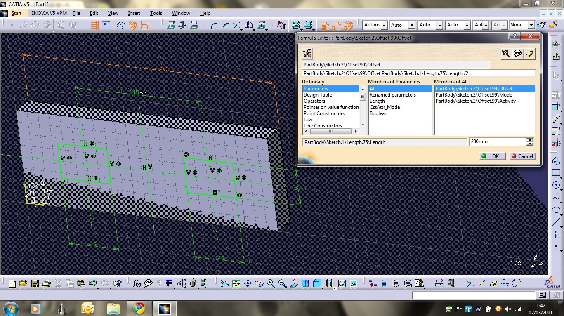Open the incremental formula editor icon
The width and height of the screenshot is (564, 316).
307,53
